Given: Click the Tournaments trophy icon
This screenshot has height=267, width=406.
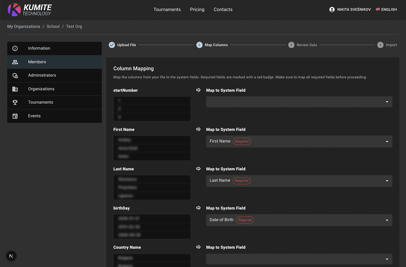Looking at the screenshot, I should [15, 102].
